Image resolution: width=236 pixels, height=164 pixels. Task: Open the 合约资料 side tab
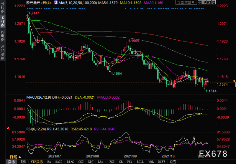[3, 52]
